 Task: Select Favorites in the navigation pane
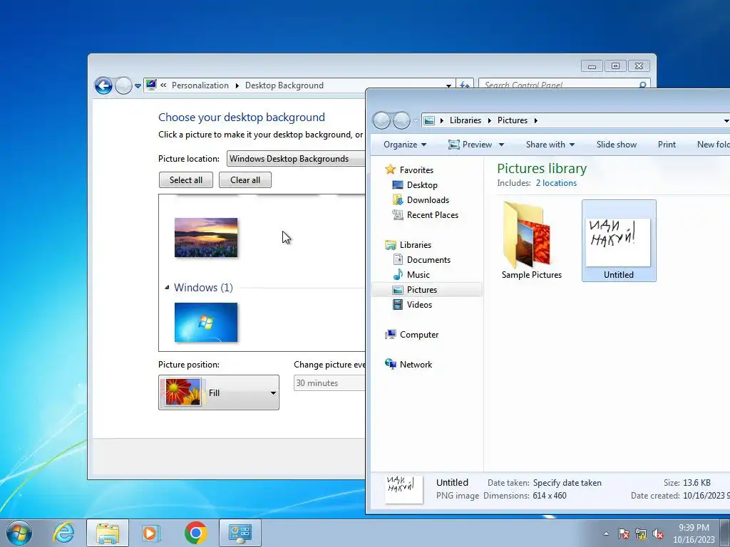(416, 170)
